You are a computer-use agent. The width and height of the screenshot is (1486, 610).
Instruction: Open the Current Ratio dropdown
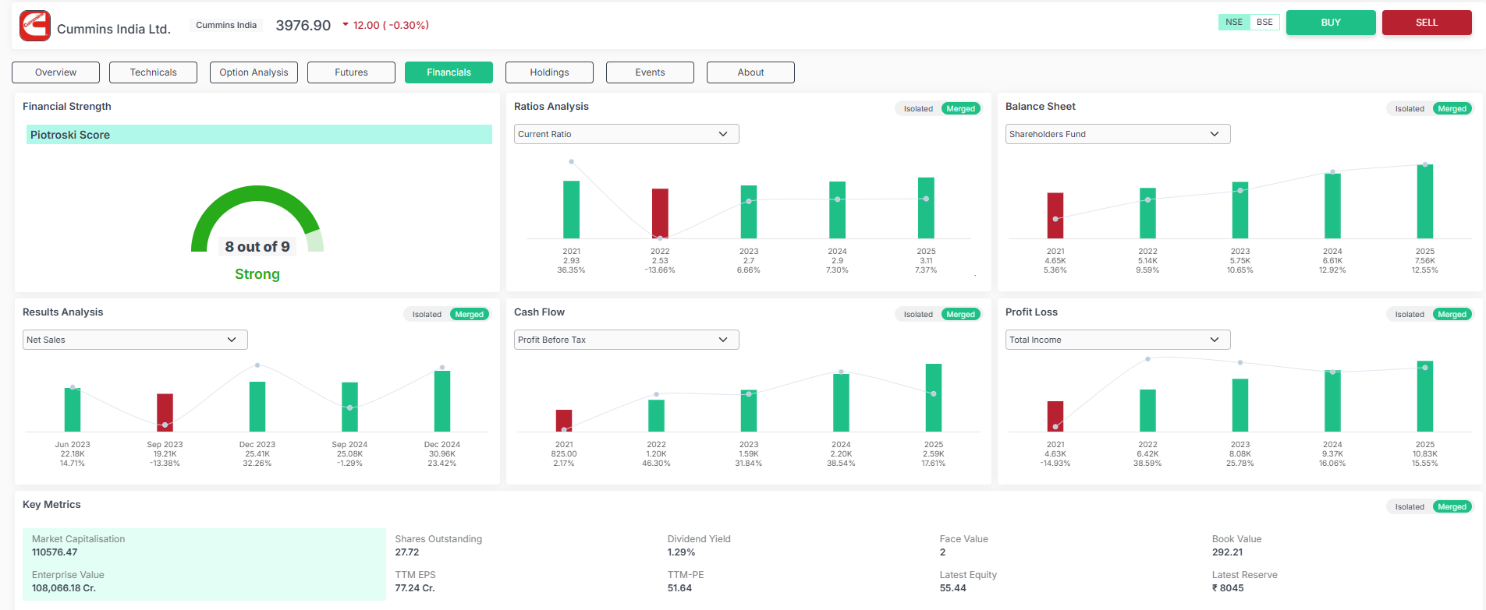click(626, 134)
